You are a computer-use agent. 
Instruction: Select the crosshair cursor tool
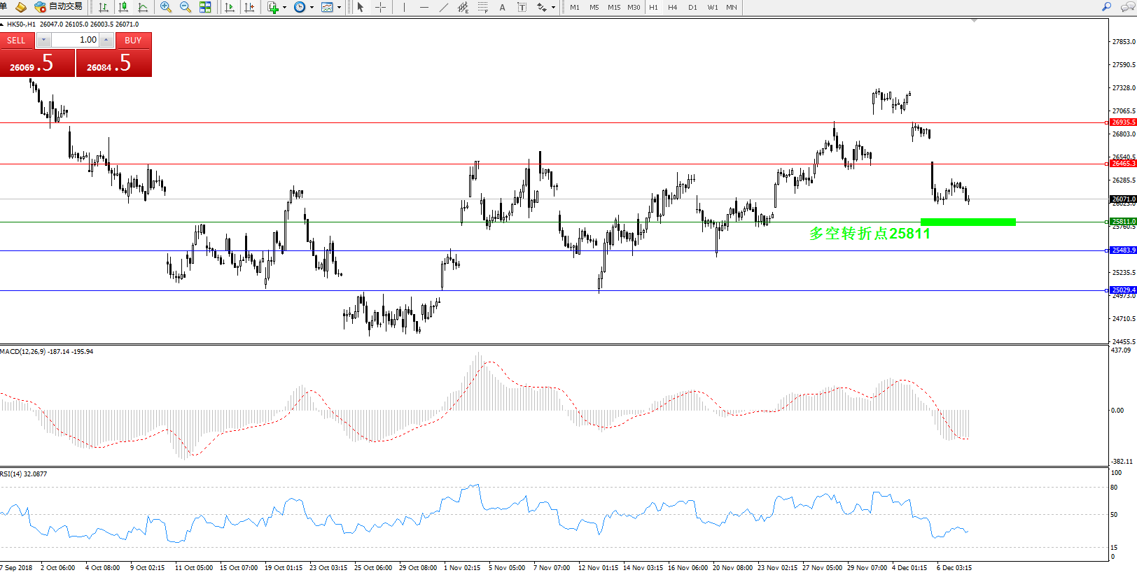tap(380, 7)
